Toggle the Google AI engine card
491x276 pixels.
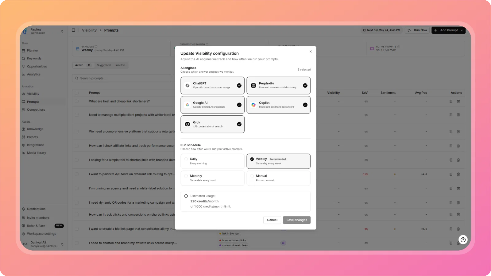point(212,105)
